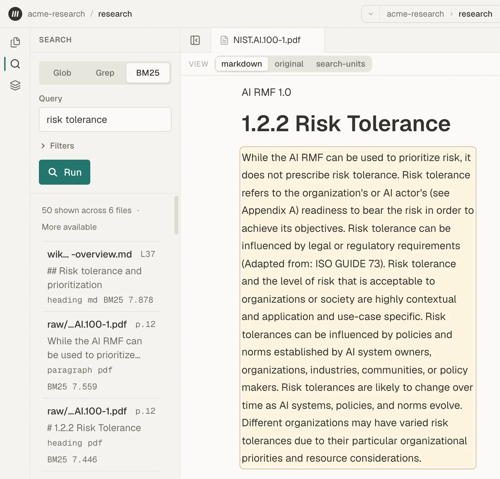Image resolution: width=500 pixels, height=479 pixels.
Task: Switch to the original view
Action: 289,64
